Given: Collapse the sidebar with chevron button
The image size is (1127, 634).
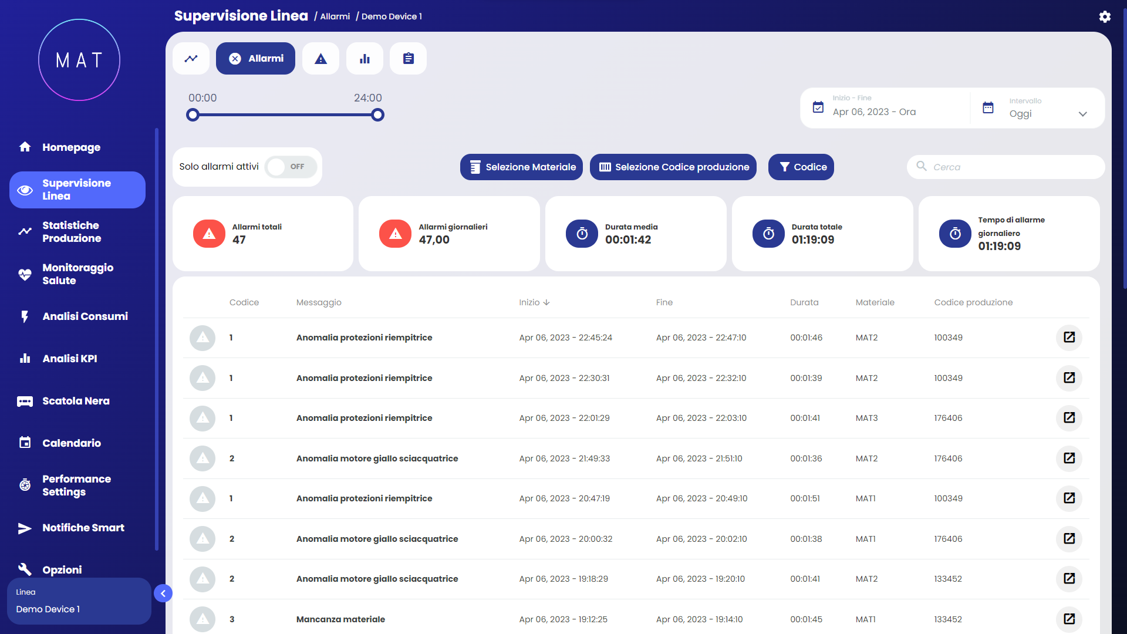Looking at the screenshot, I should point(163,593).
